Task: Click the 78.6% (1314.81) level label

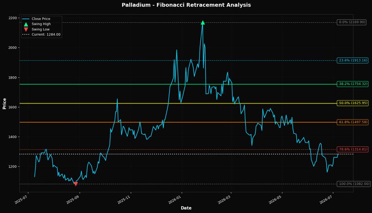Action: (353, 149)
